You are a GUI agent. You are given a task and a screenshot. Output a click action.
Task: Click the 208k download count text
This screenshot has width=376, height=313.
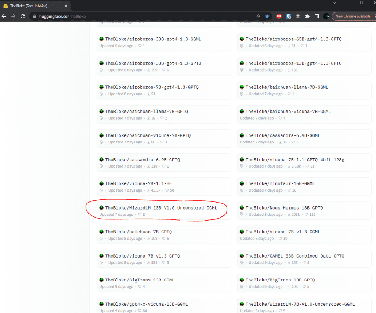click(296, 215)
